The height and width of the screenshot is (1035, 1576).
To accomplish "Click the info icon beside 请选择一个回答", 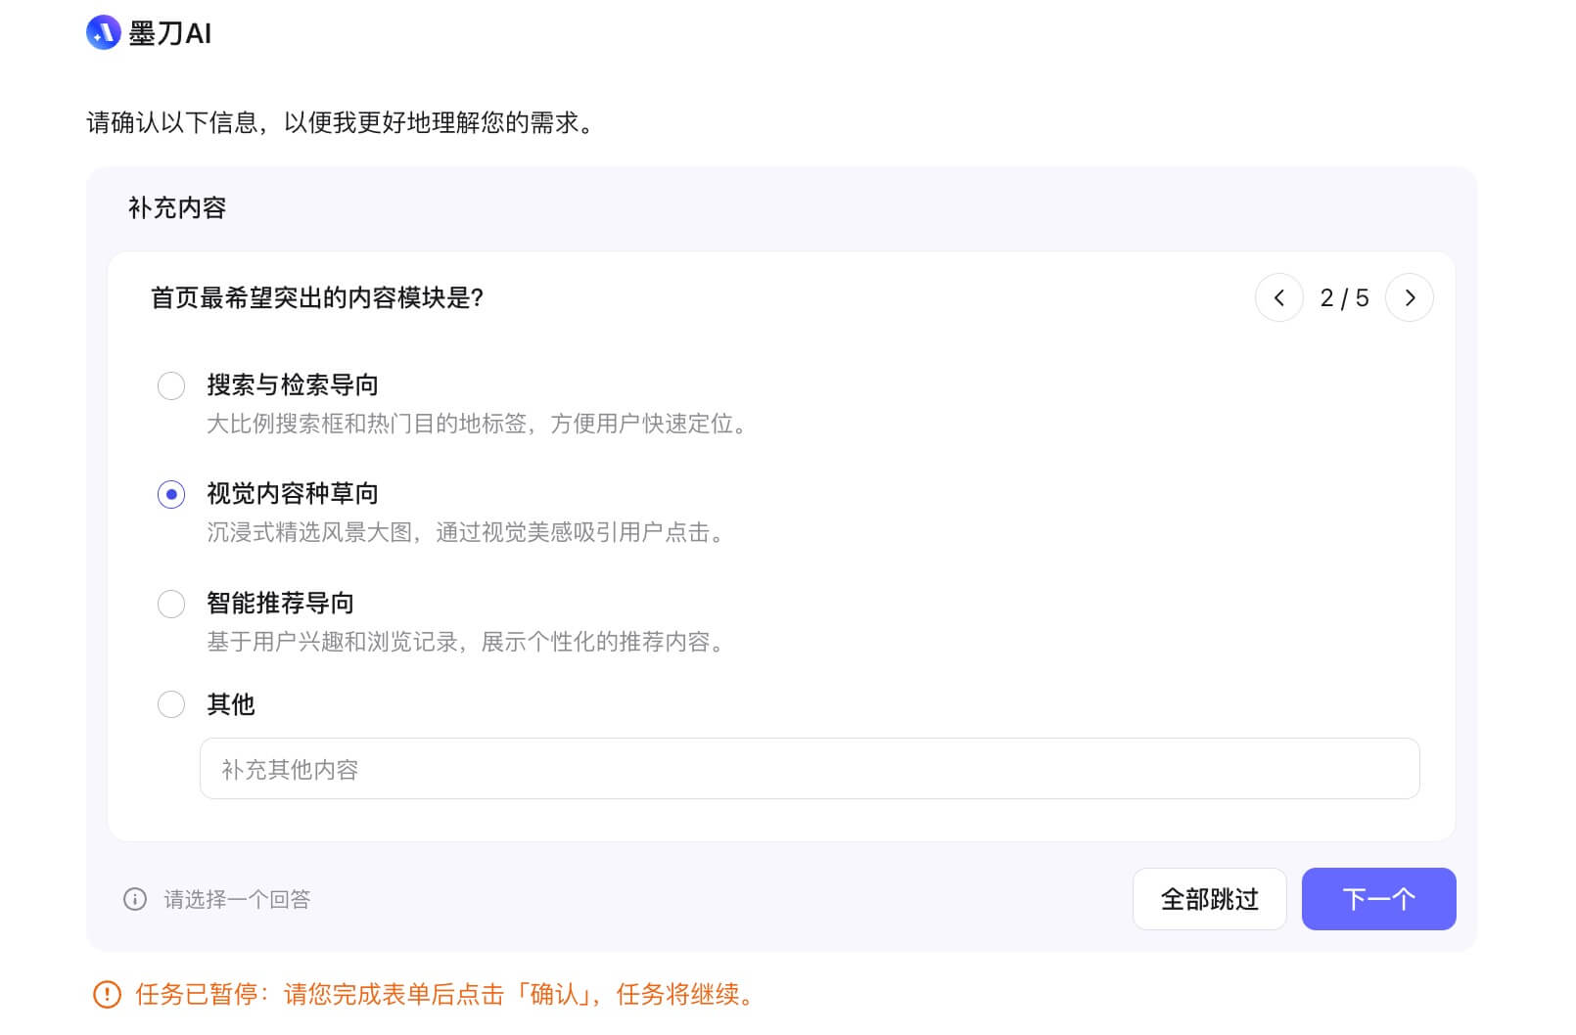I will (x=134, y=899).
